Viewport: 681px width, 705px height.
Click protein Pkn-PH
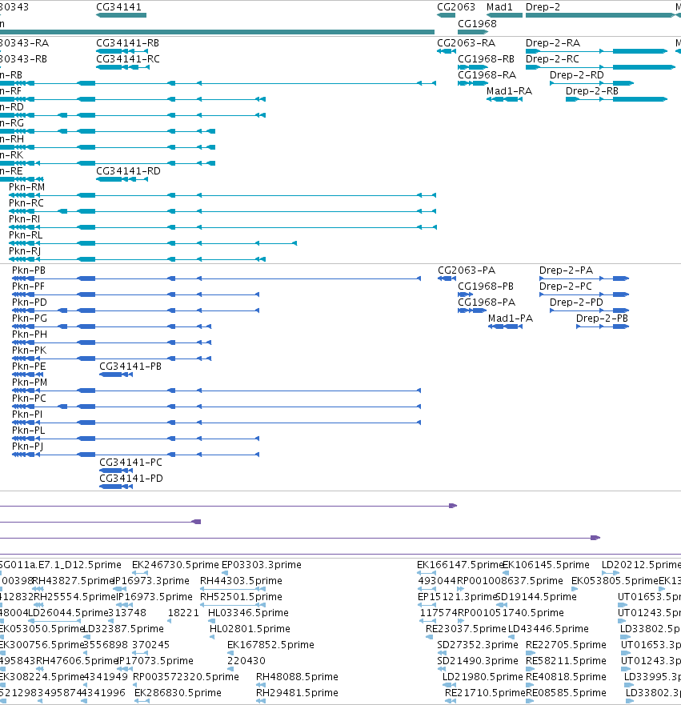pyautogui.click(x=30, y=334)
